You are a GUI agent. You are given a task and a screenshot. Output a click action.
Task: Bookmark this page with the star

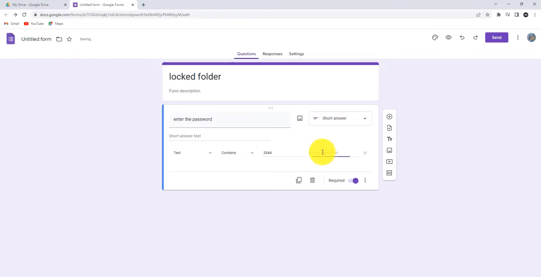point(487,15)
